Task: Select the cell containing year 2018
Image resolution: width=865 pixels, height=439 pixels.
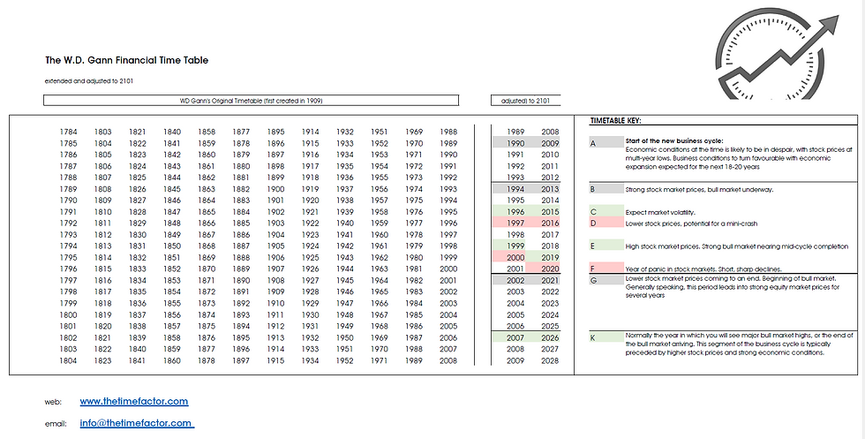Action: click(550, 246)
